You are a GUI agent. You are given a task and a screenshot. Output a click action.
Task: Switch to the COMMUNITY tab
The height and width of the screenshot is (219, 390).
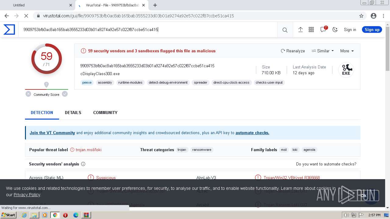point(105,113)
